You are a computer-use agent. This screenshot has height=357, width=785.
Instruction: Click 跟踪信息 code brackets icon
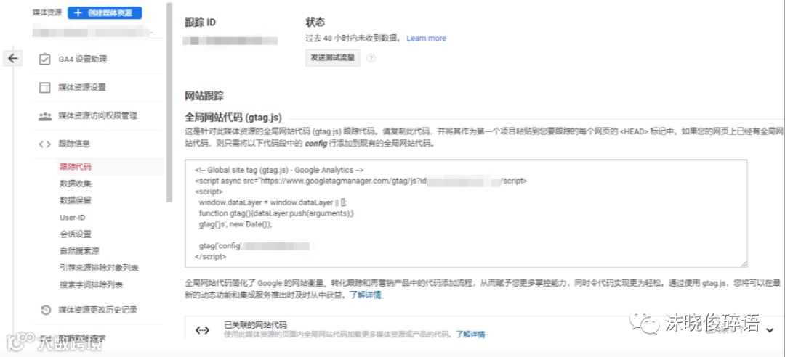[x=44, y=144]
